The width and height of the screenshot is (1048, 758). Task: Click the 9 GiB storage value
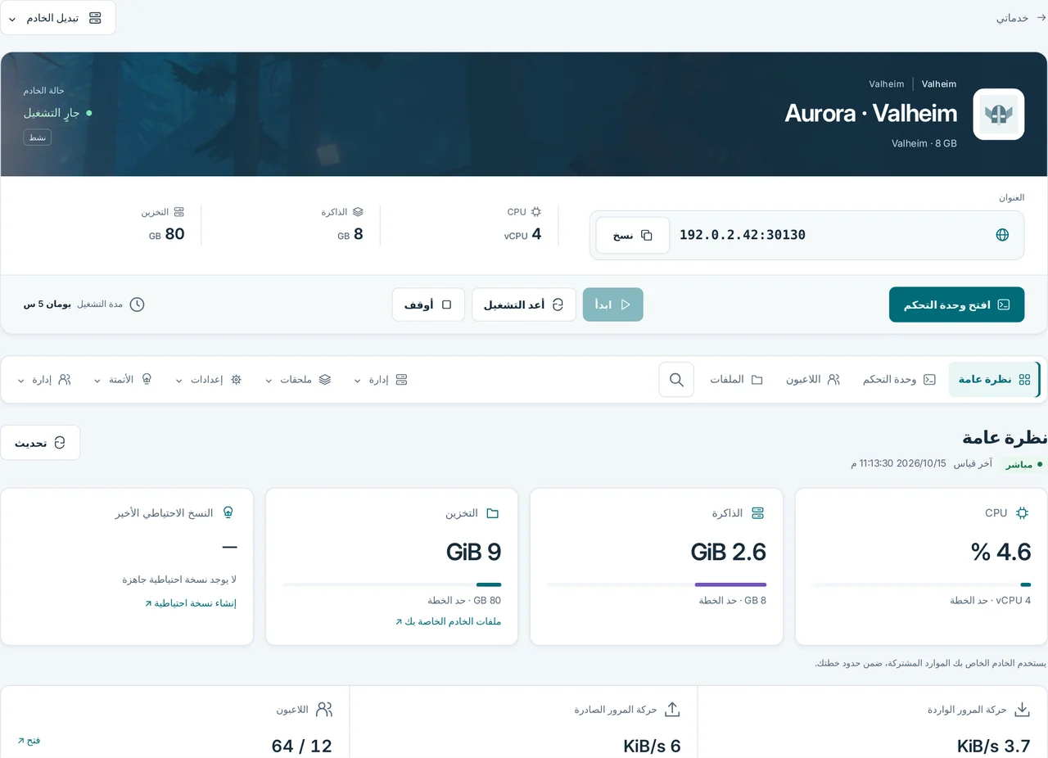click(x=473, y=552)
